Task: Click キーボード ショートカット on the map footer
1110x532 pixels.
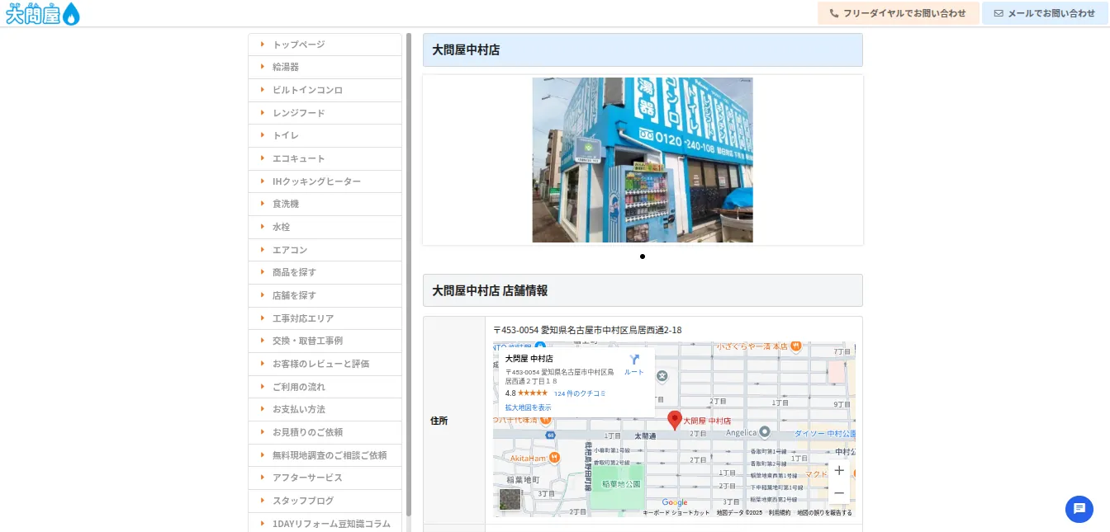Action: (676, 513)
